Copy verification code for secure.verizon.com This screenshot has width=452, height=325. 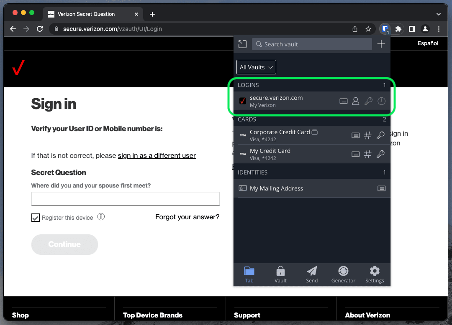tap(381, 101)
